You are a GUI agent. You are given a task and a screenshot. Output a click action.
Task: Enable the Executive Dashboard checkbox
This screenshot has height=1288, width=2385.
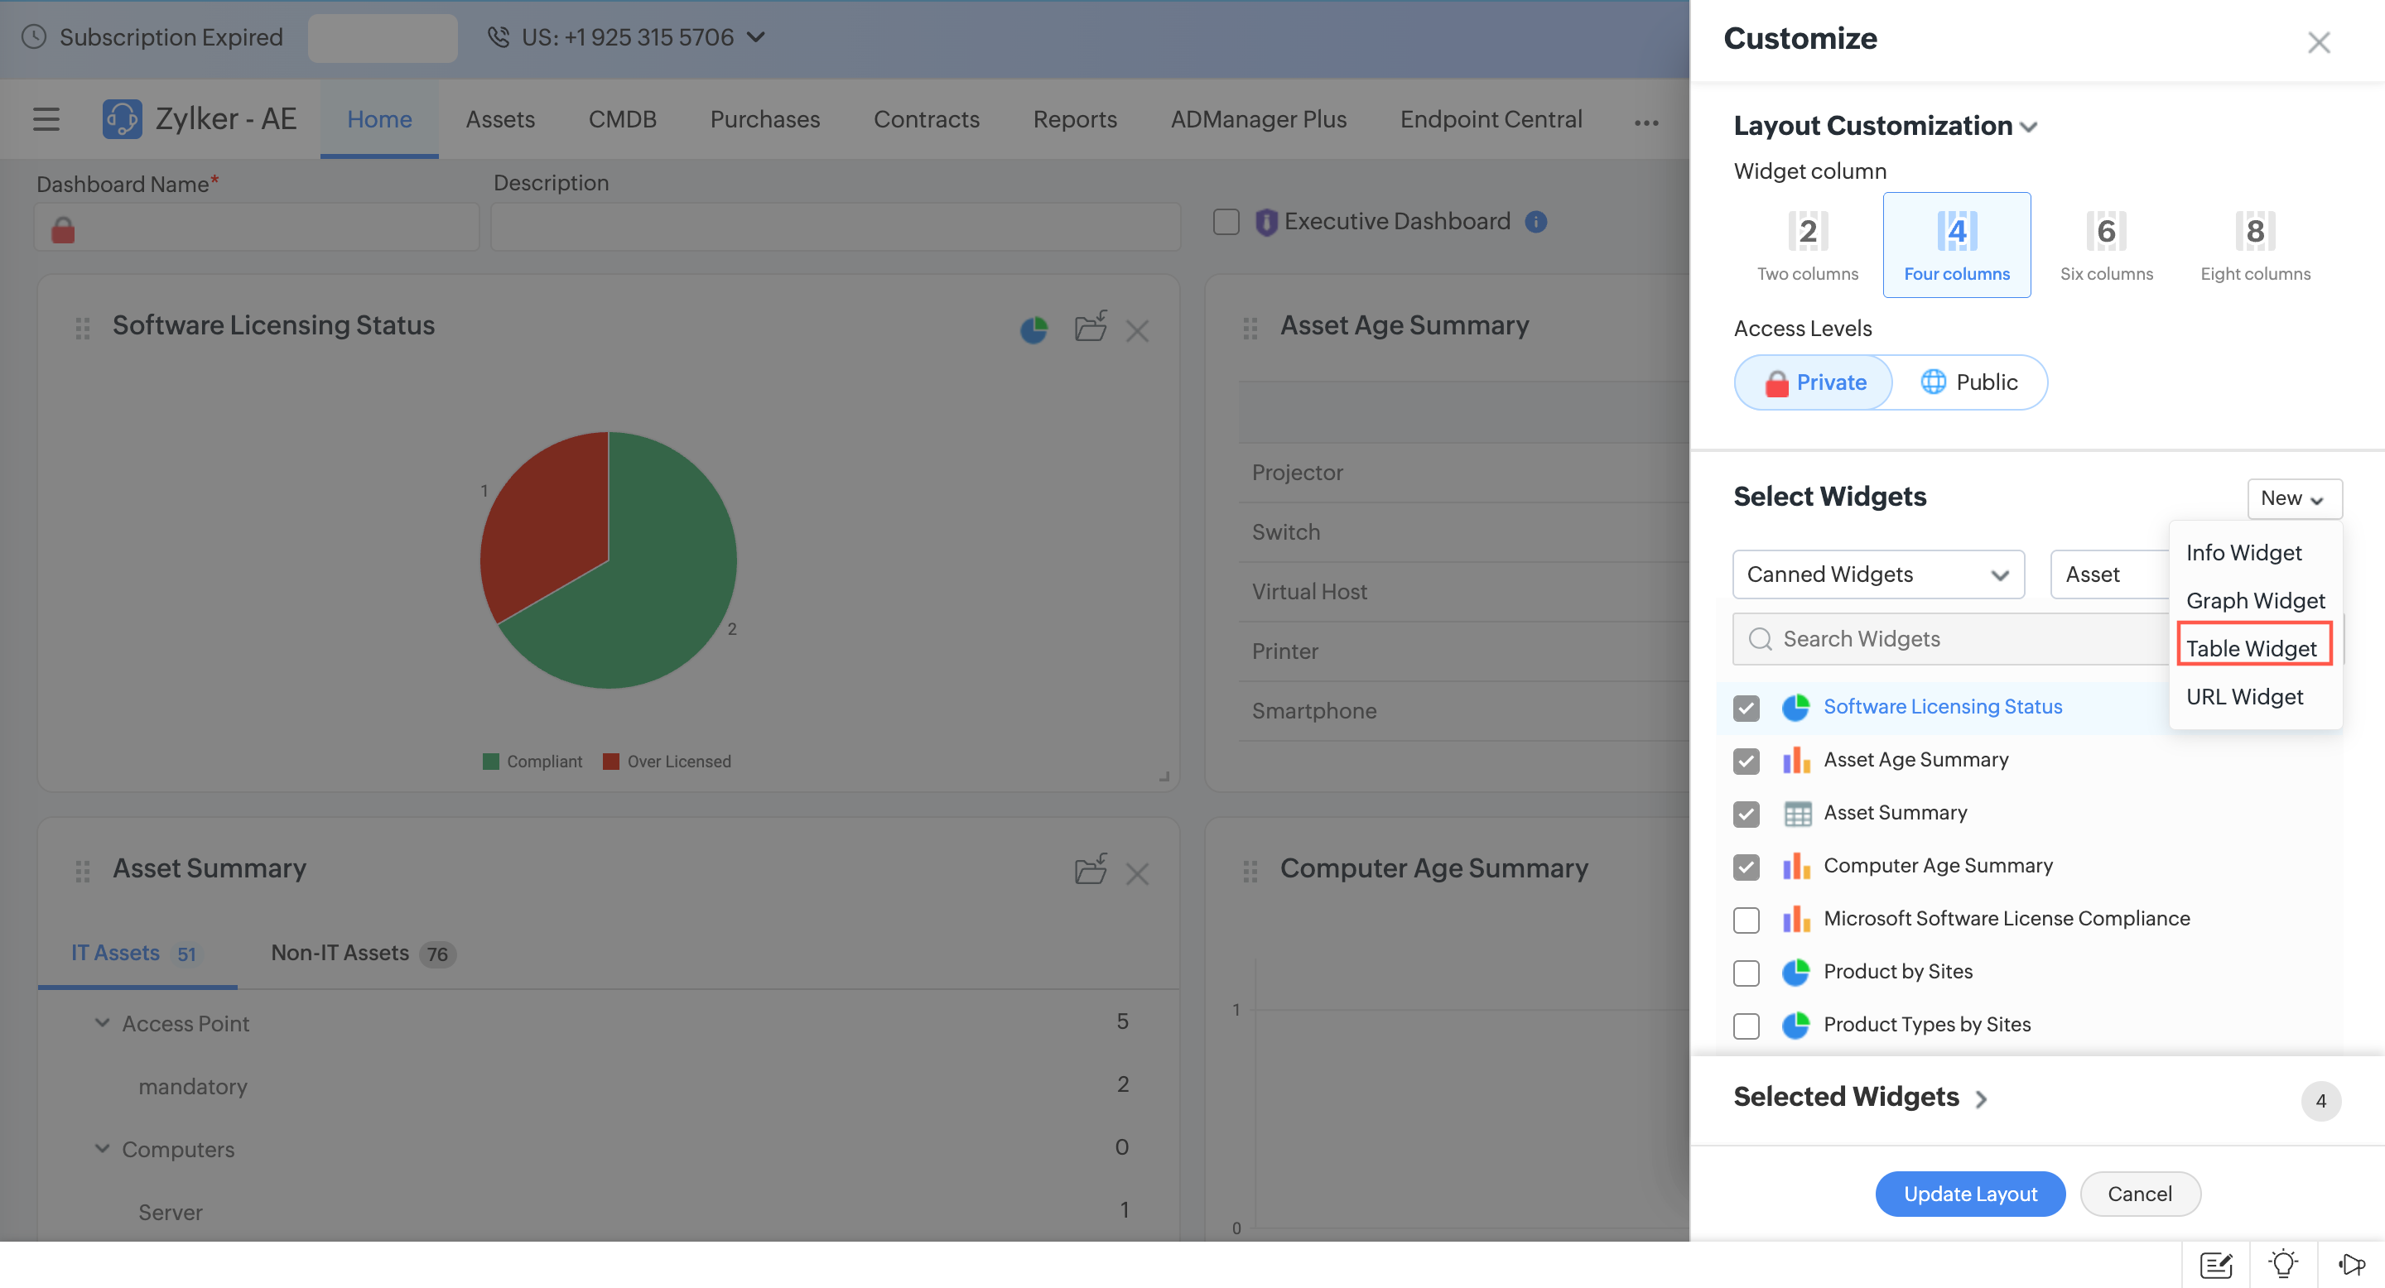[x=1226, y=222]
